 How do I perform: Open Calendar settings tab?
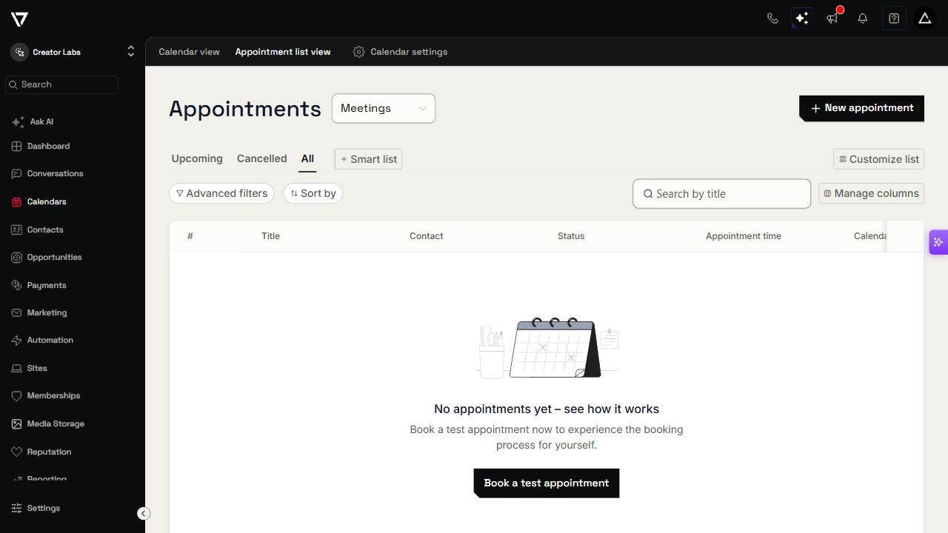400,52
